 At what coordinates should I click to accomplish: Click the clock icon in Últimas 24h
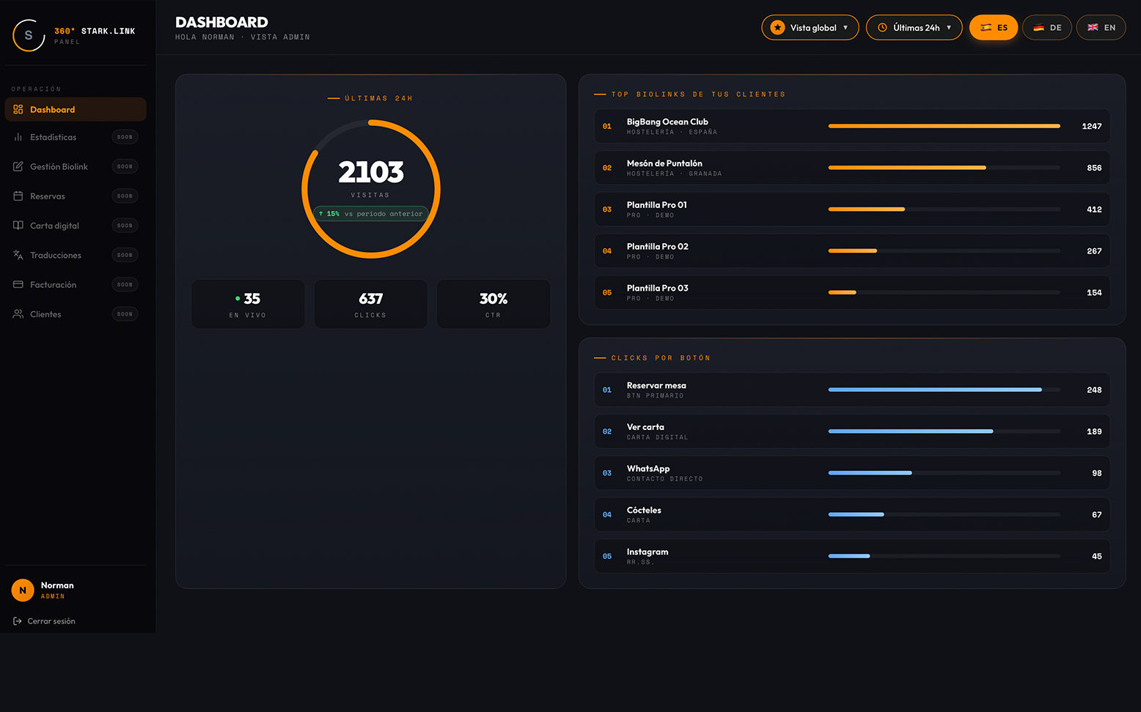pyautogui.click(x=882, y=28)
